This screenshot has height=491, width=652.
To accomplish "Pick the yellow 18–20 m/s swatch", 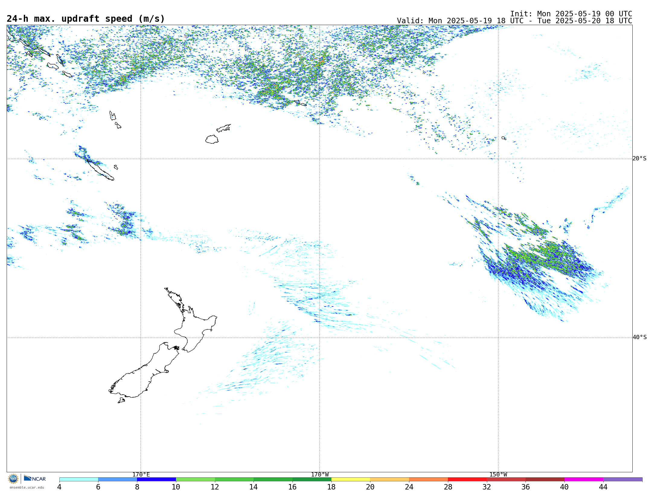I will point(351,480).
